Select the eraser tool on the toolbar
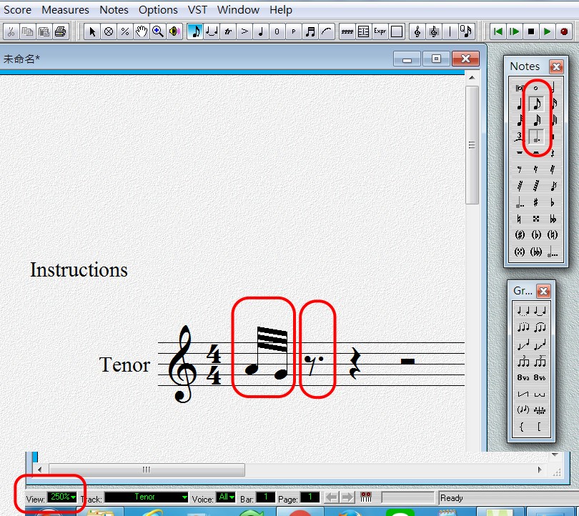 (109, 31)
